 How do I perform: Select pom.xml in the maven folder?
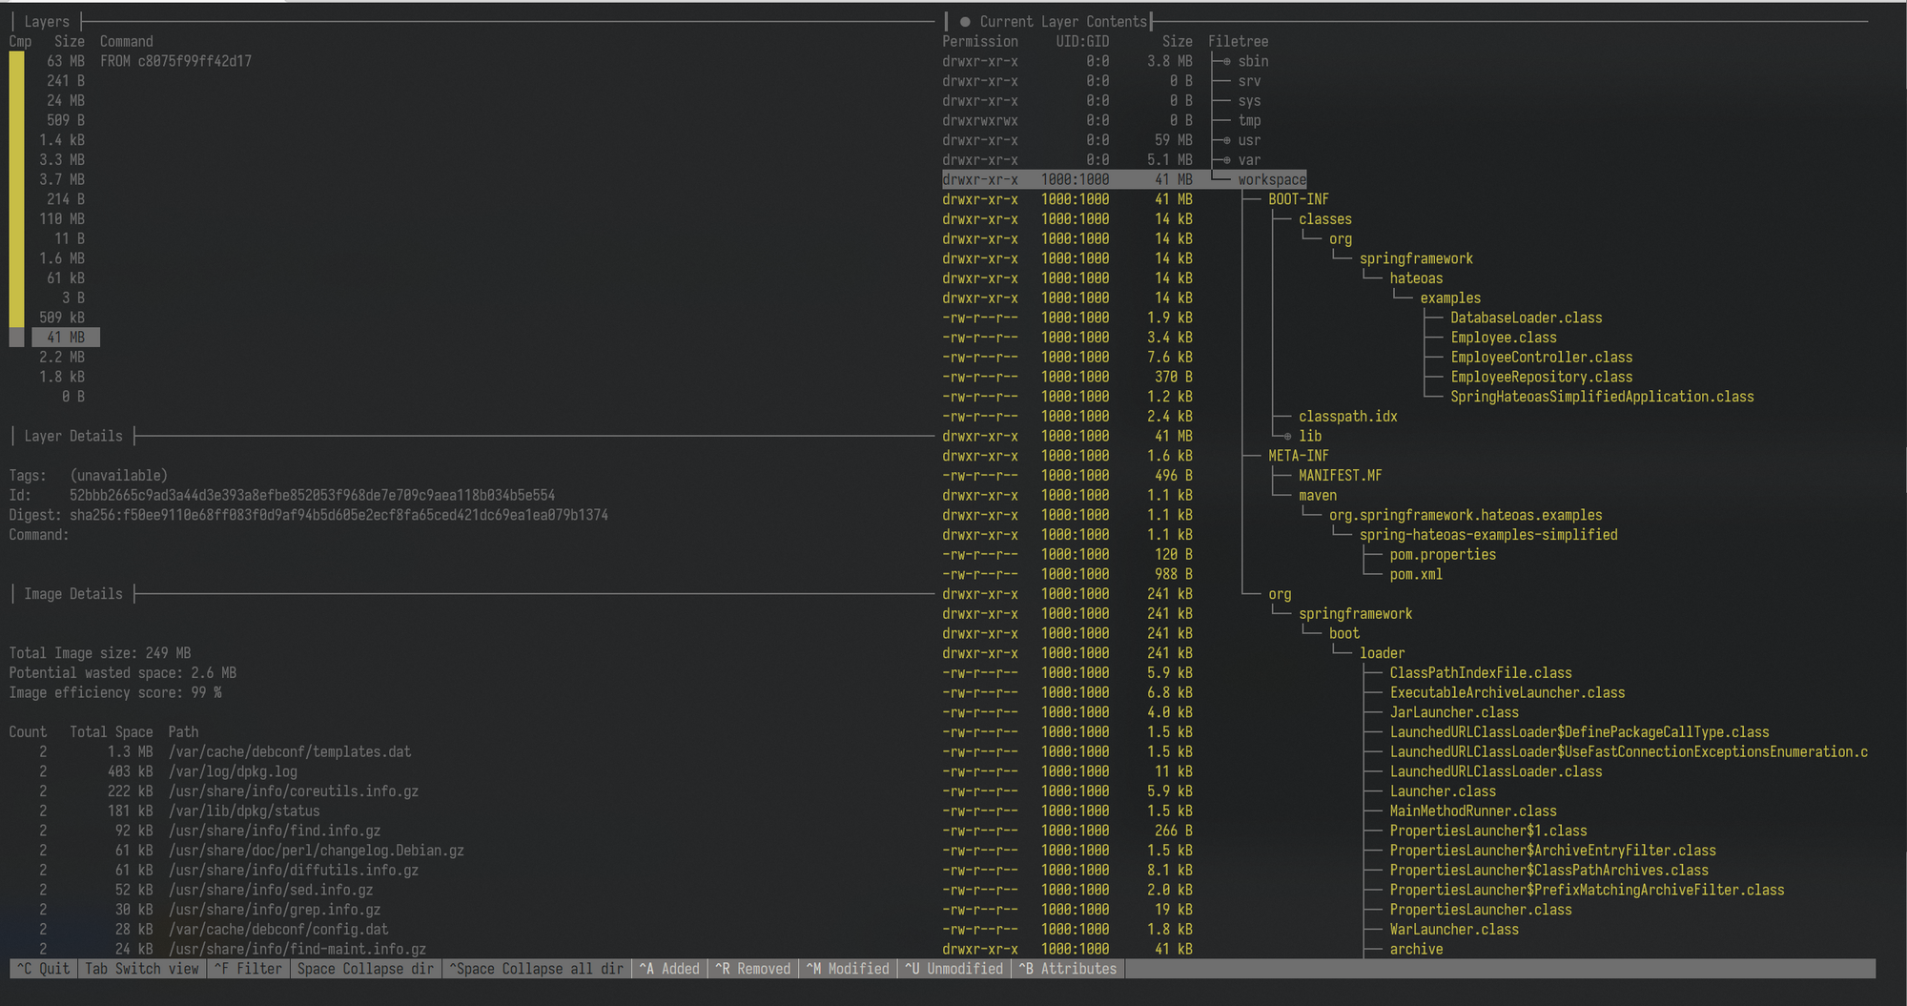(x=1416, y=574)
